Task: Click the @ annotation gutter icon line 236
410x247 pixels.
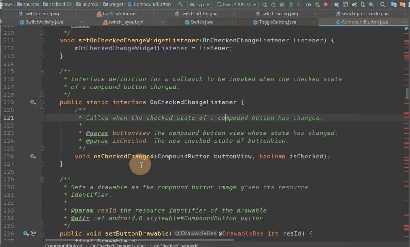Action: 33,233
